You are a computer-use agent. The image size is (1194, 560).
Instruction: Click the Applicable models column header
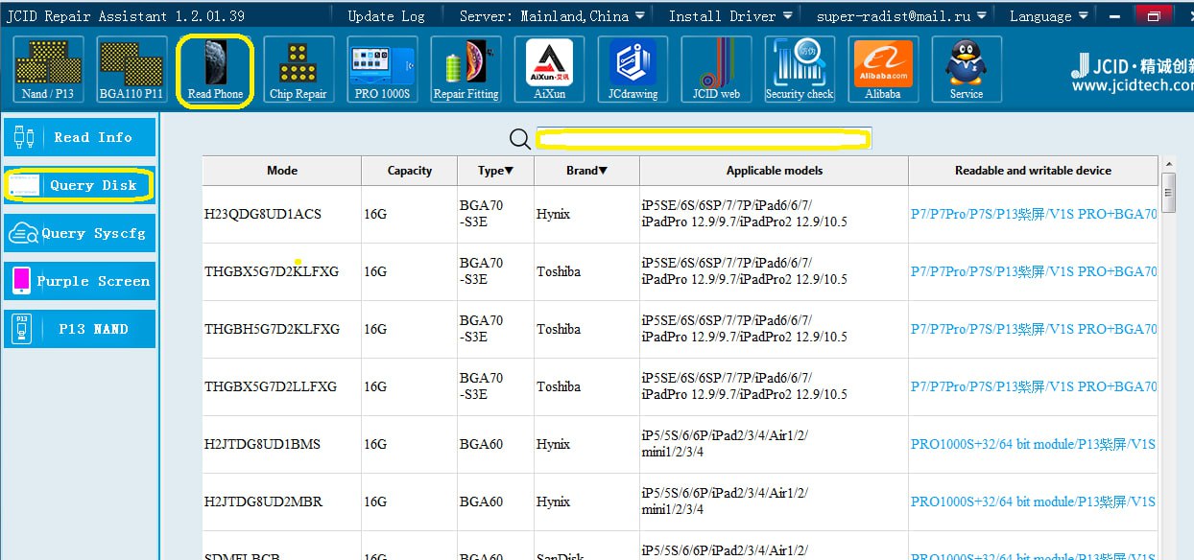click(x=774, y=171)
